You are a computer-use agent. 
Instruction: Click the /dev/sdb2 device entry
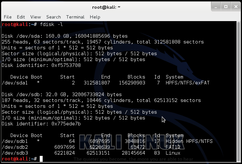point(15,147)
